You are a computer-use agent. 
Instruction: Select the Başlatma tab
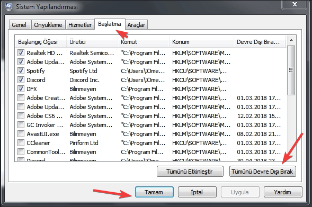coord(110,24)
